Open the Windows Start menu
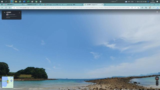Screen dimensions: 160x90 pyautogui.click(x=2, y=2)
